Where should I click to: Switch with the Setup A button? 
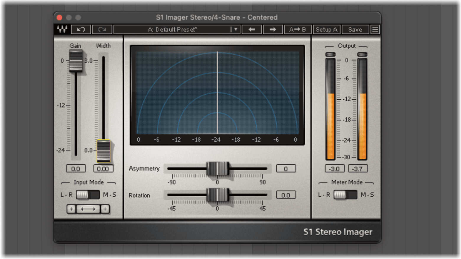(326, 30)
